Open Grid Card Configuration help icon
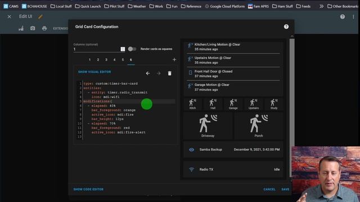Image resolution: width=360 pixels, height=202 pixels. click(x=286, y=26)
